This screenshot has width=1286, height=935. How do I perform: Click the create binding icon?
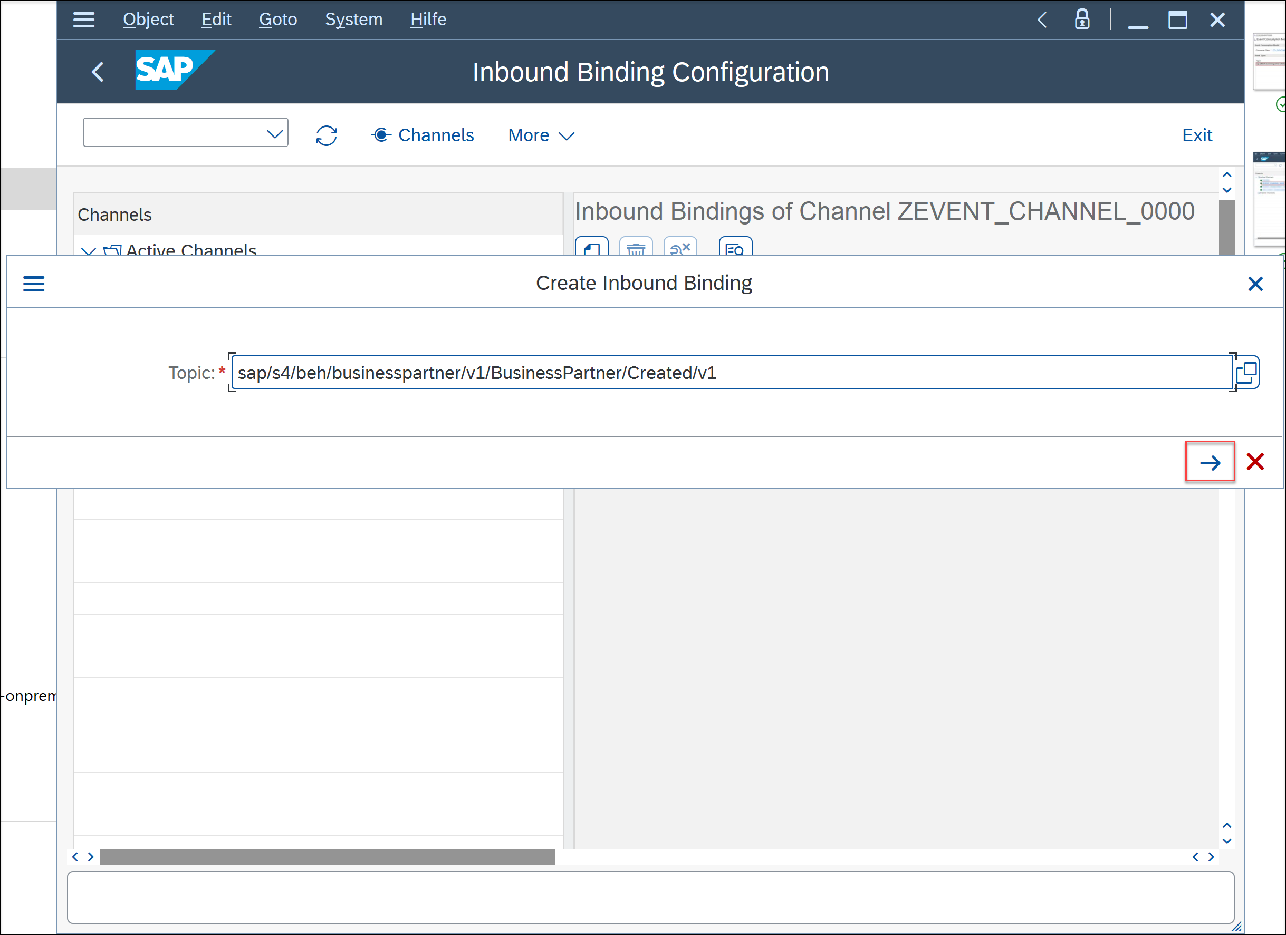[x=591, y=247]
